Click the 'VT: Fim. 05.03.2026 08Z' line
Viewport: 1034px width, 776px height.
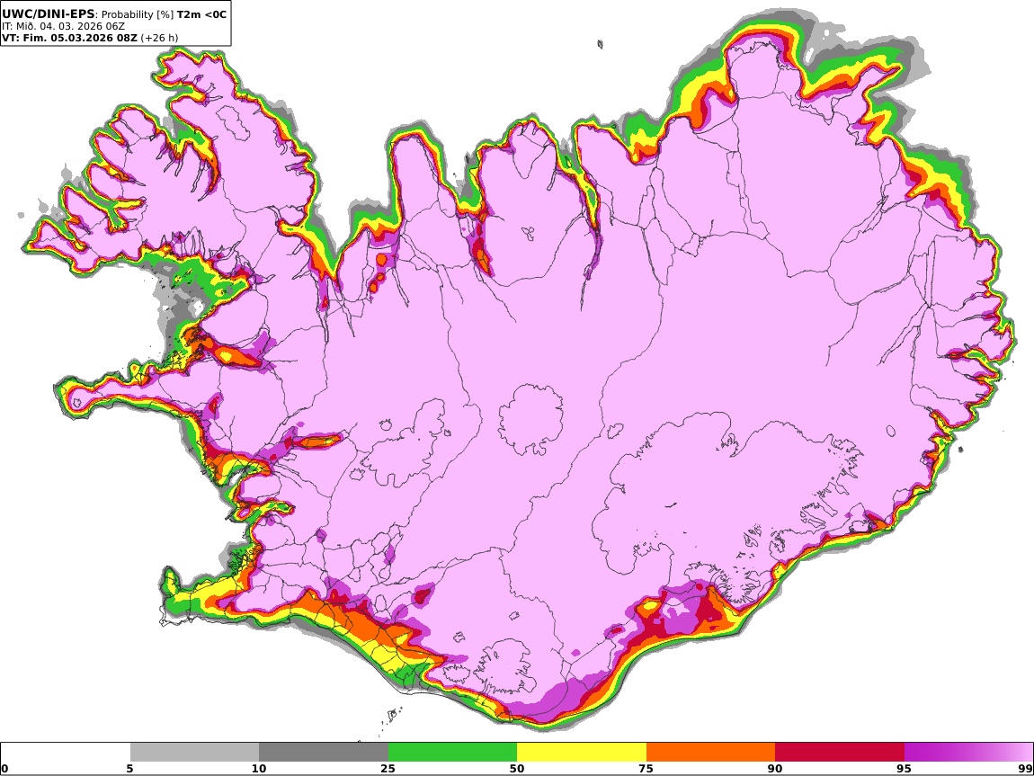70,38
